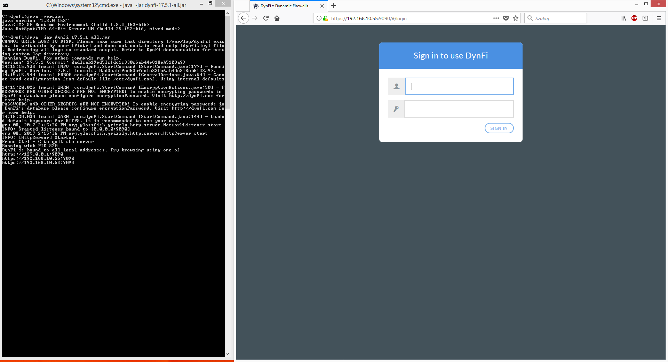The width and height of the screenshot is (668, 362).
Task: Click 'C:\dynfi>java -jar dynfi-17.5.1-all.jar' line
Action: (x=56, y=37)
